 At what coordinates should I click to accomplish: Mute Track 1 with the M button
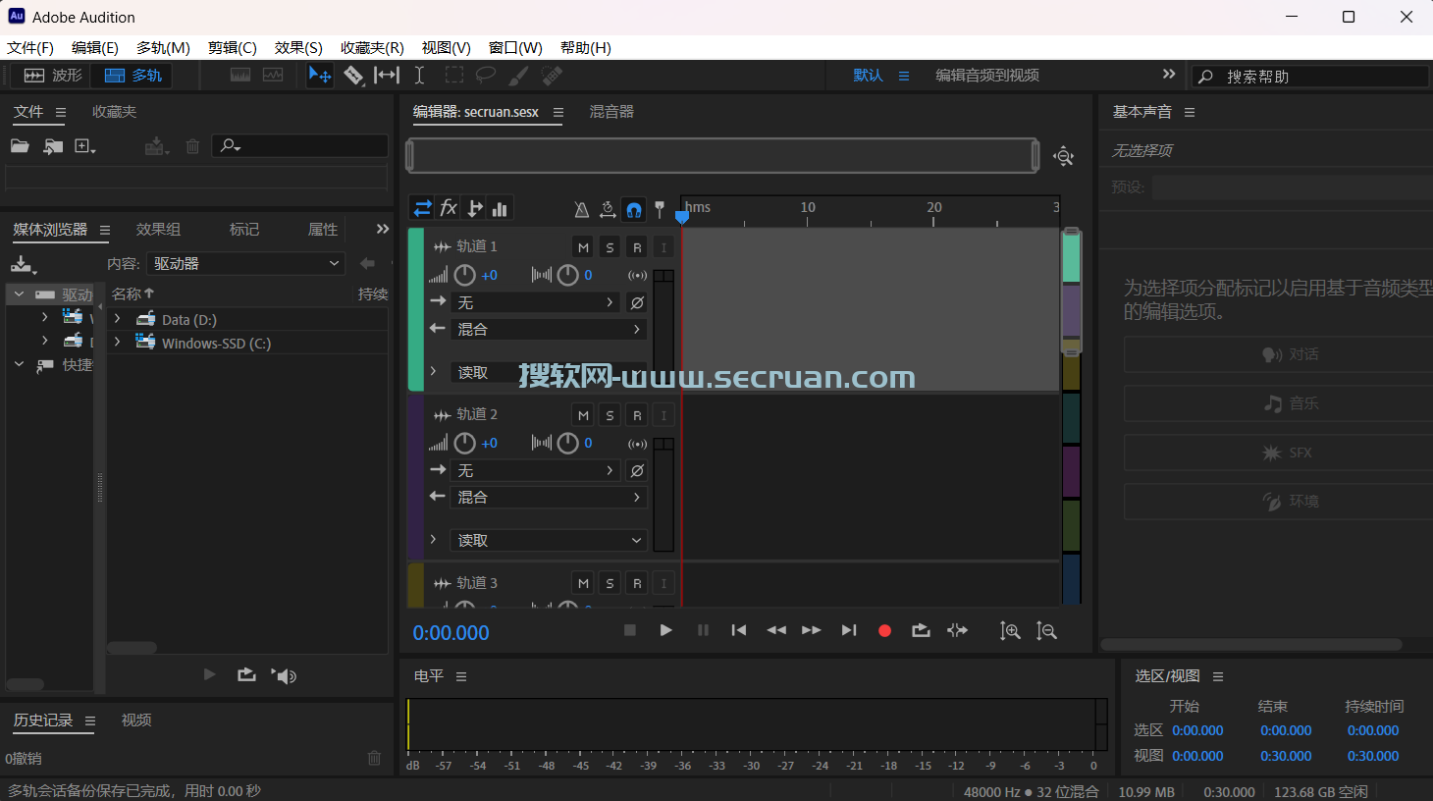pyautogui.click(x=583, y=247)
